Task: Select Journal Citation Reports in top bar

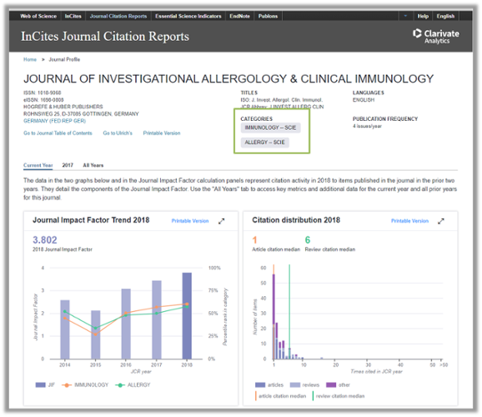Action: click(x=118, y=16)
